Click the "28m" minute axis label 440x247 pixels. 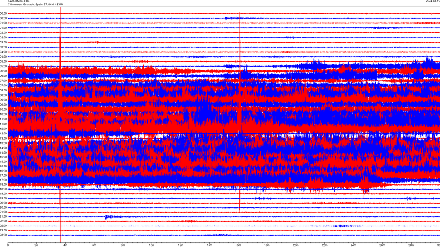coord(411,245)
